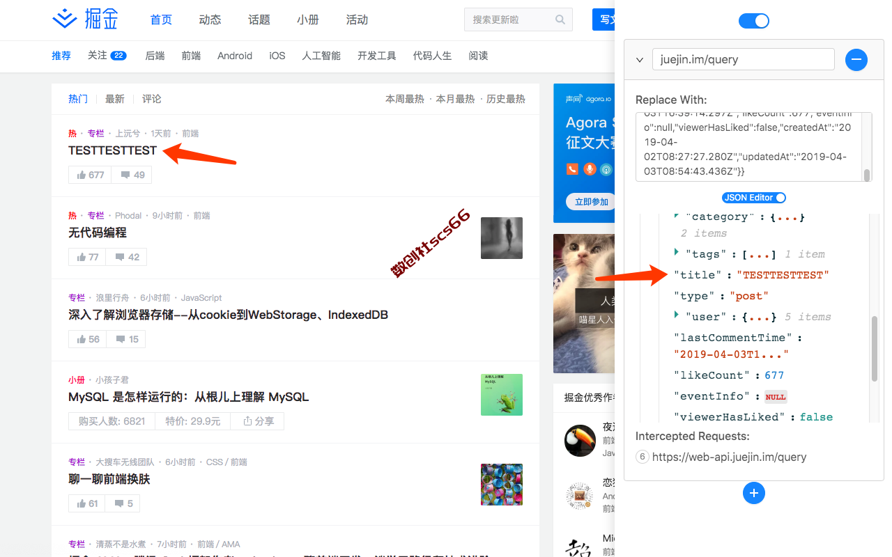
Task: Sort by 评论
Action: pyautogui.click(x=152, y=99)
